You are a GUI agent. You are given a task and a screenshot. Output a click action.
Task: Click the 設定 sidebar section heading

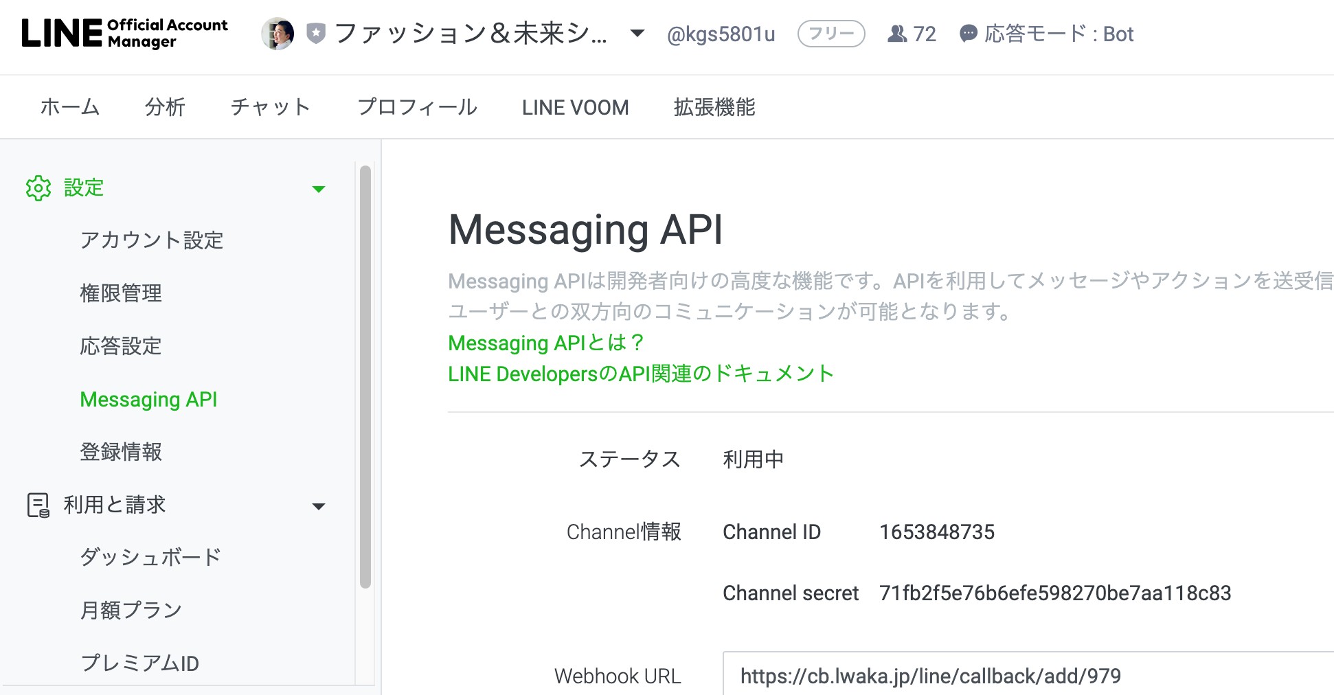(84, 187)
